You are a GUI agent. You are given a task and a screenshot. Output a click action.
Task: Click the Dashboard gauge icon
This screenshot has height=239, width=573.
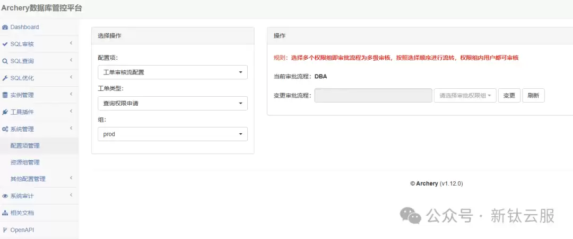[x=5, y=27]
